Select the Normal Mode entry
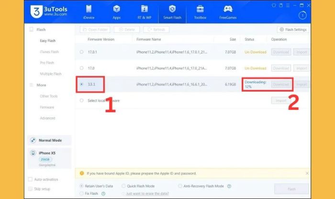 tap(49, 140)
